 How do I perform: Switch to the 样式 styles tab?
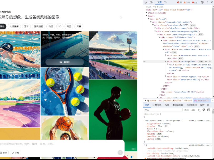147,105
